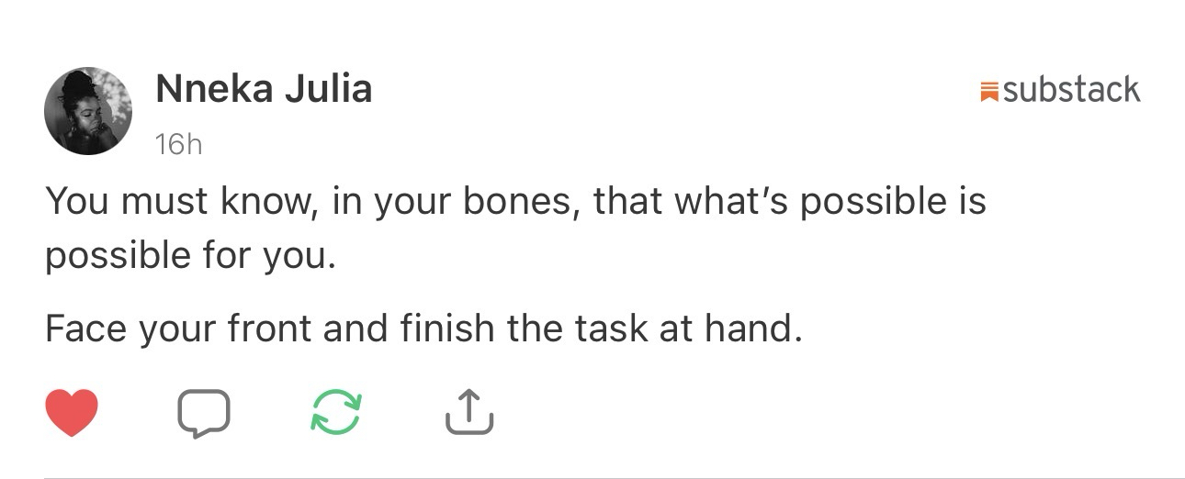
Task: Toggle the green restack arrows icon
Action: 336,412
